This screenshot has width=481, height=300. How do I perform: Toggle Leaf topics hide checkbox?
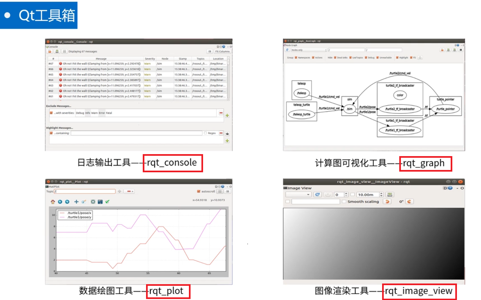coord(351,57)
